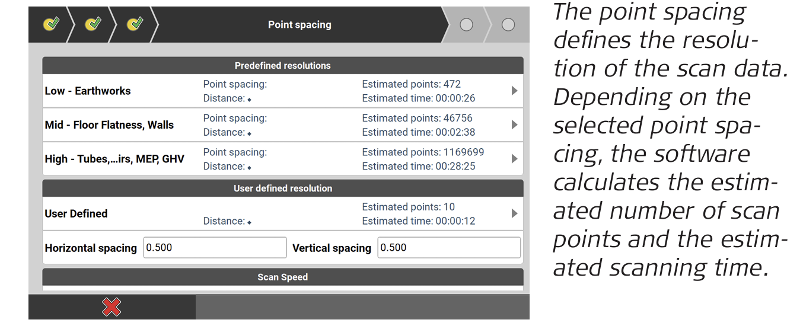
Task: Choose the User Defined resolution option
Action: (x=76, y=213)
